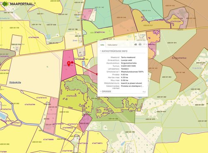Click the red location pin marker
The width and height of the screenshot is (208, 153).
pos(69,64)
